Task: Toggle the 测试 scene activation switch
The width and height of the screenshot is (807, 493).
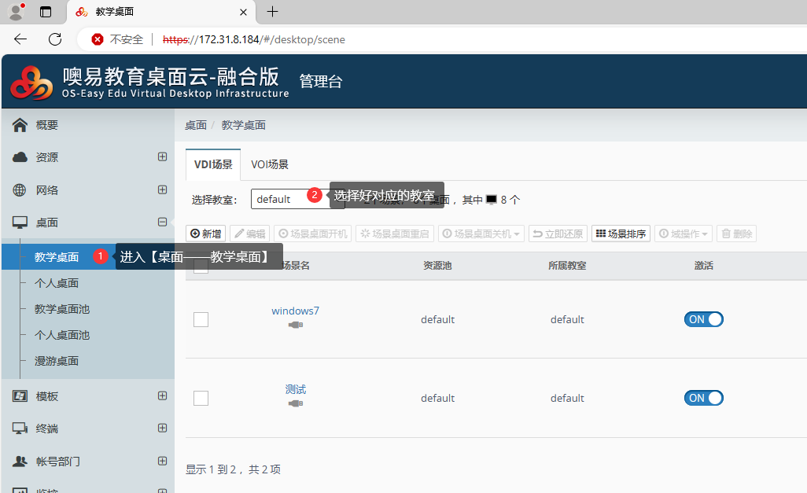Action: point(703,398)
